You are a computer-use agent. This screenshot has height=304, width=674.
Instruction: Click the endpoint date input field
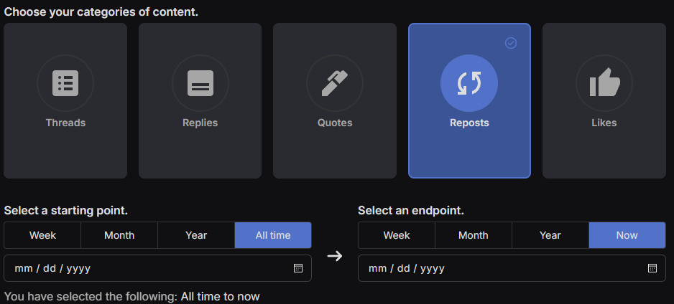tap(496, 268)
